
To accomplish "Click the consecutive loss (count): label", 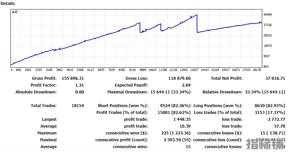I will (x=218, y=140).
